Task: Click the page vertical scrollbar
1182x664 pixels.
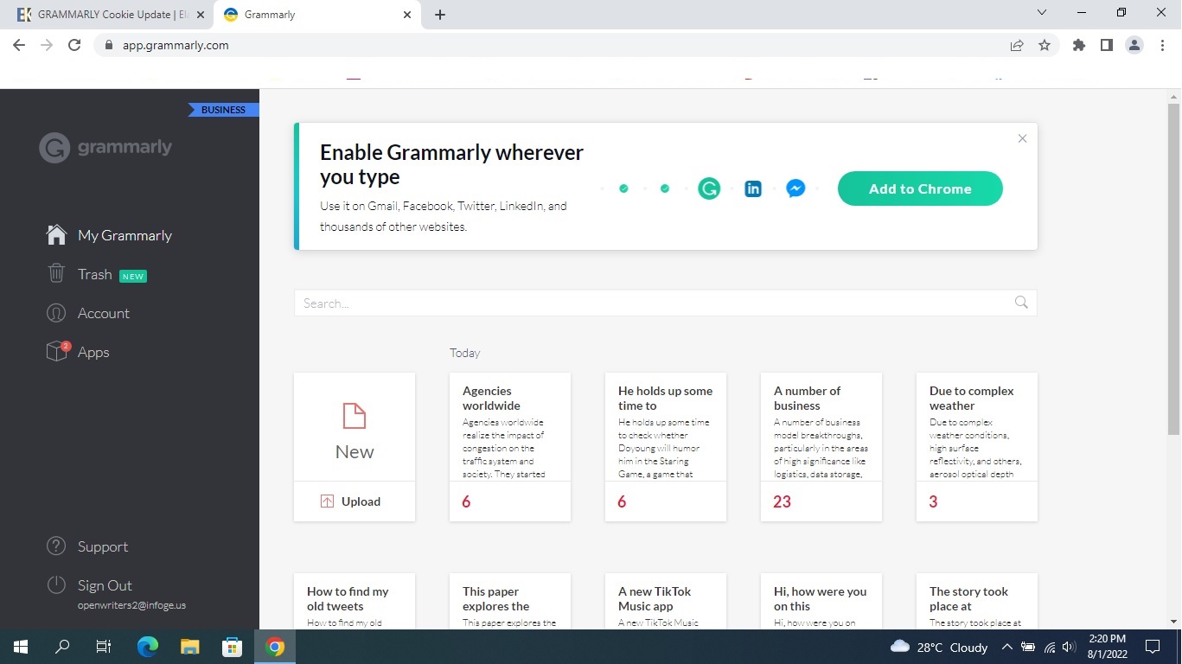Action: tap(1173, 268)
